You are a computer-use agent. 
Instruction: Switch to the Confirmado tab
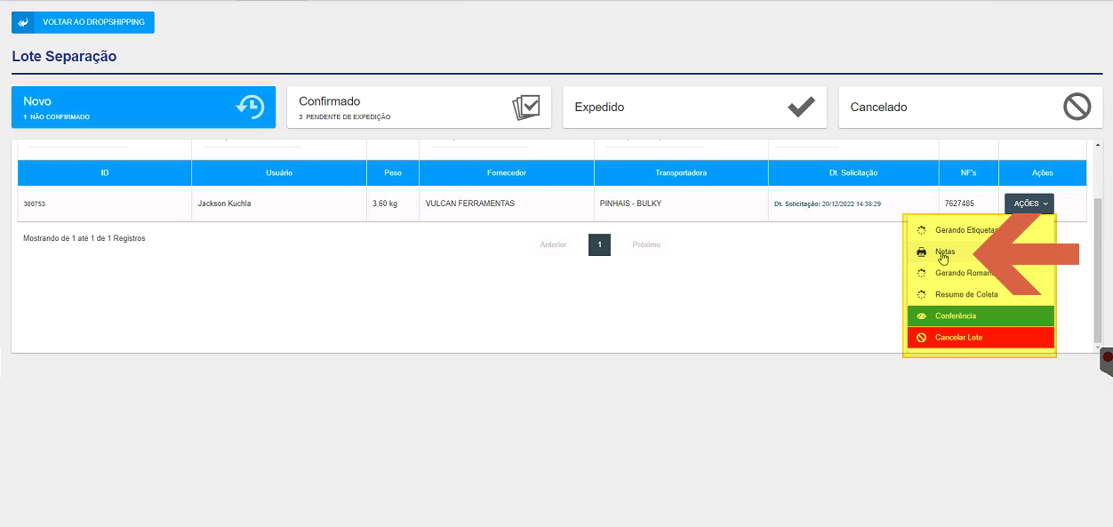pos(419,107)
